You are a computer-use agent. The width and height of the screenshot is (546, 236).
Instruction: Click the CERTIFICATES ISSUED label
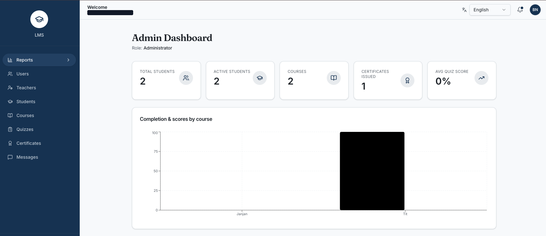(375, 74)
